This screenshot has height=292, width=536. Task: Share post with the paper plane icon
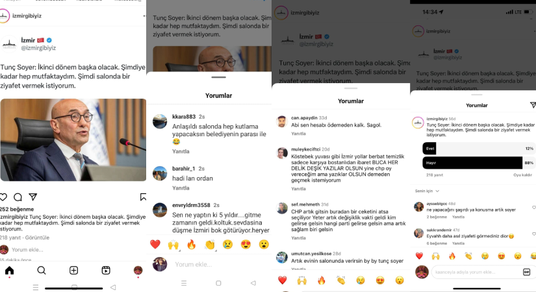(33, 197)
